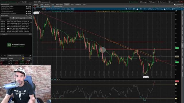Image resolution: width=184 pixels, height=103 pixels.
Task: Open the Help tab
Action: (84, 4)
